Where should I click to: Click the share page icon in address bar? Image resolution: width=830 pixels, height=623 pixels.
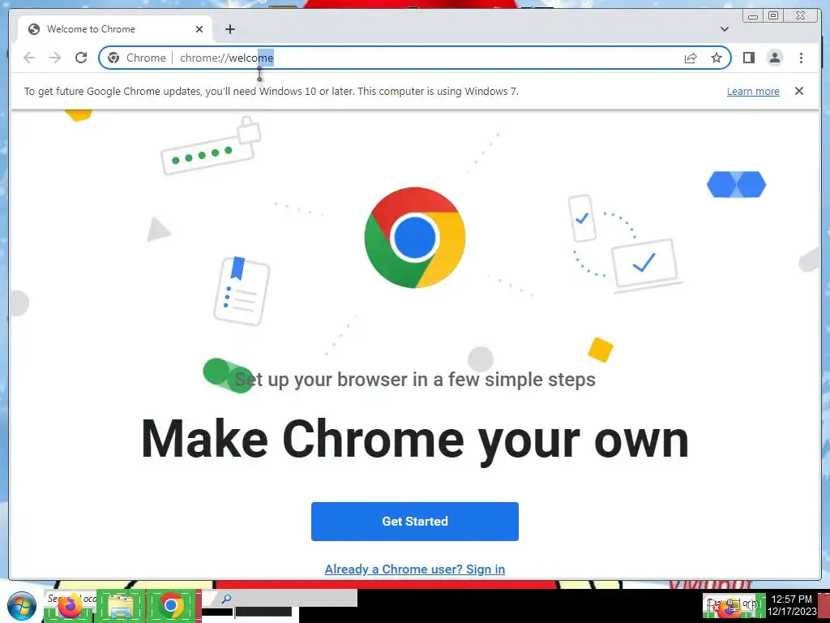691,58
